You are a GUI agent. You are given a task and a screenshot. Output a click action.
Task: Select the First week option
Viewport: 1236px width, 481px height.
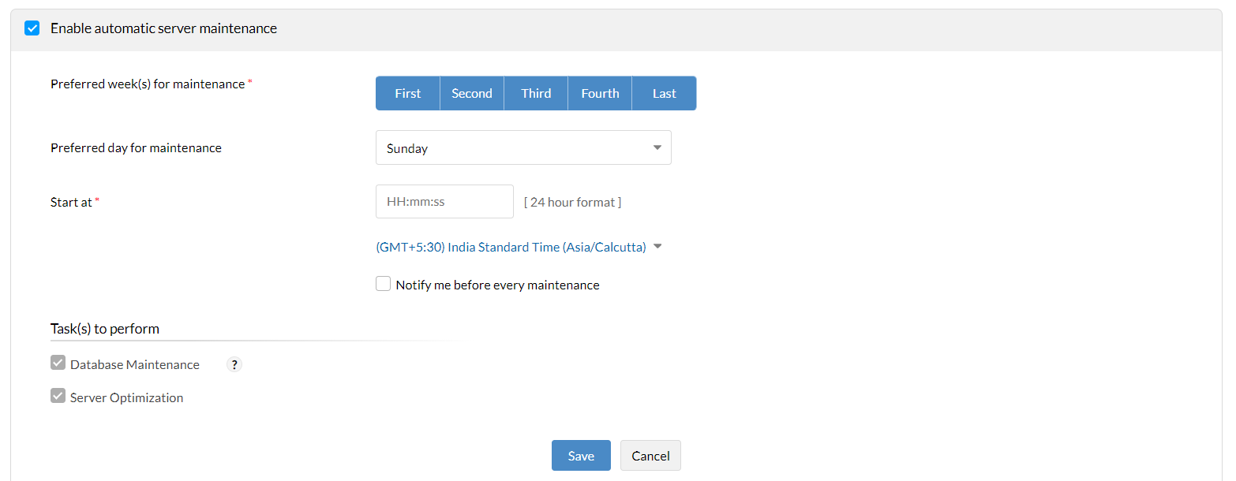pyautogui.click(x=407, y=93)
